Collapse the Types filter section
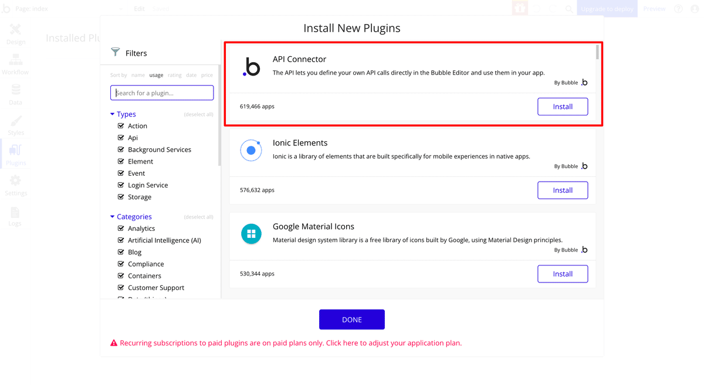This screenshot has height=385, width=704. click(113, 114)
